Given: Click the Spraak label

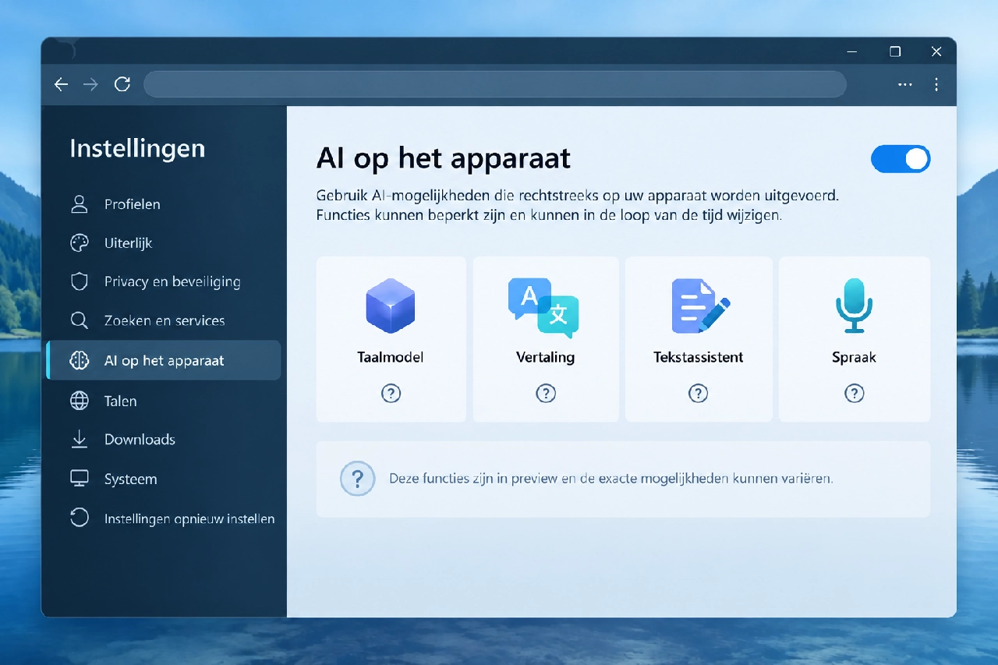Looking at the screenshot, I should click(x=855, y=358).
